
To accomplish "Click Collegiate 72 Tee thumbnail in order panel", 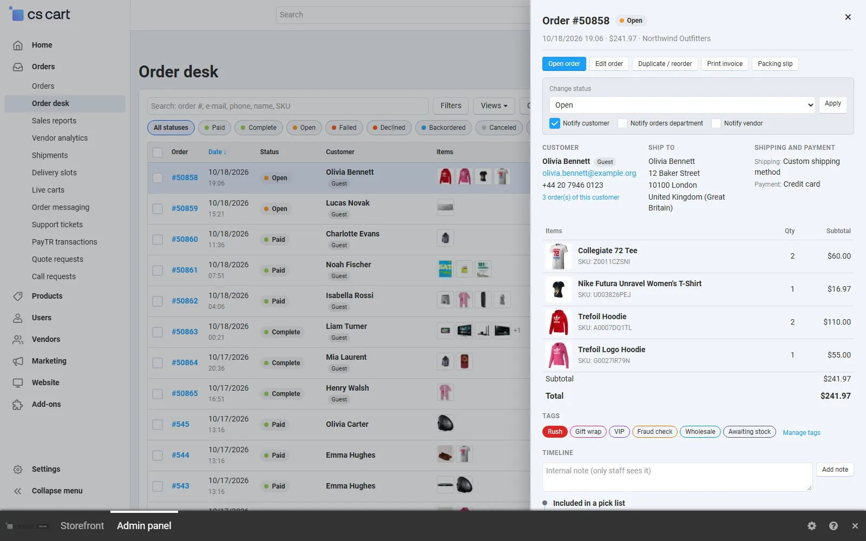I will coord(558,256).
